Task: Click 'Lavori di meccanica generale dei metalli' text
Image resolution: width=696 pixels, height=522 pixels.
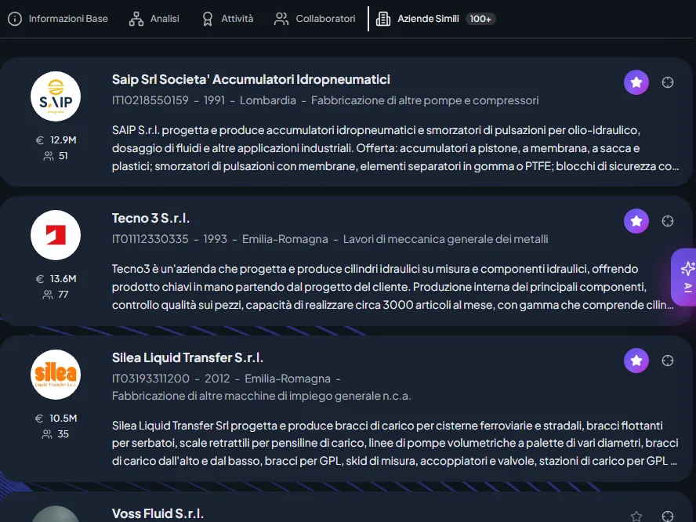Action: [x=446, y=239]
